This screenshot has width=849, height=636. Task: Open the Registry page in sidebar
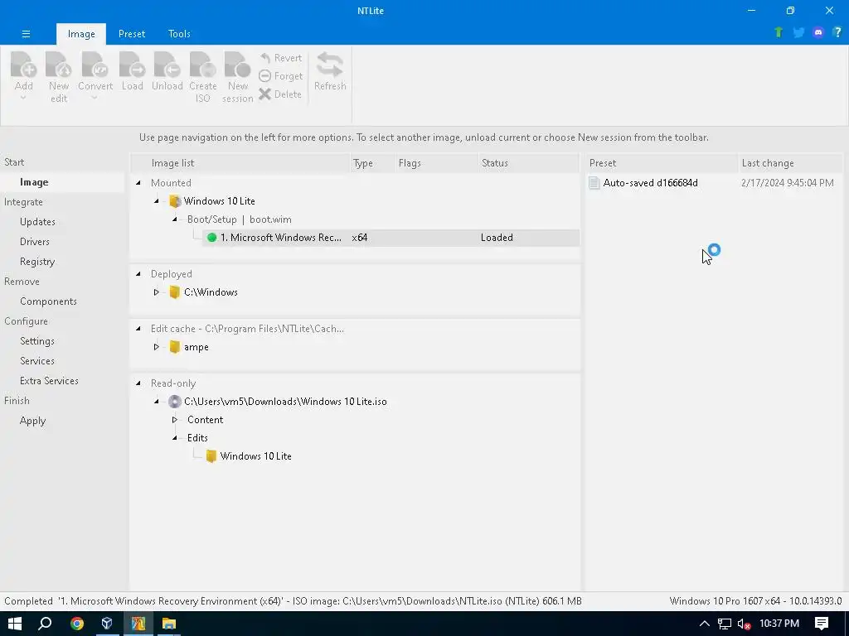[x=37, y=262]
